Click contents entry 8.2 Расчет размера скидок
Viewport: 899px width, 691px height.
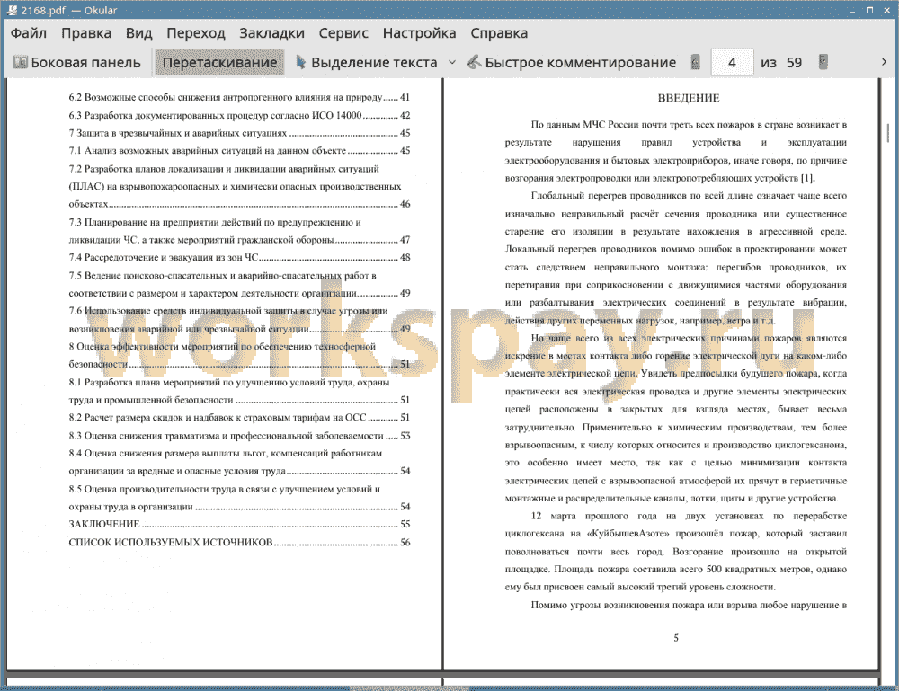[x=239, y=418]
